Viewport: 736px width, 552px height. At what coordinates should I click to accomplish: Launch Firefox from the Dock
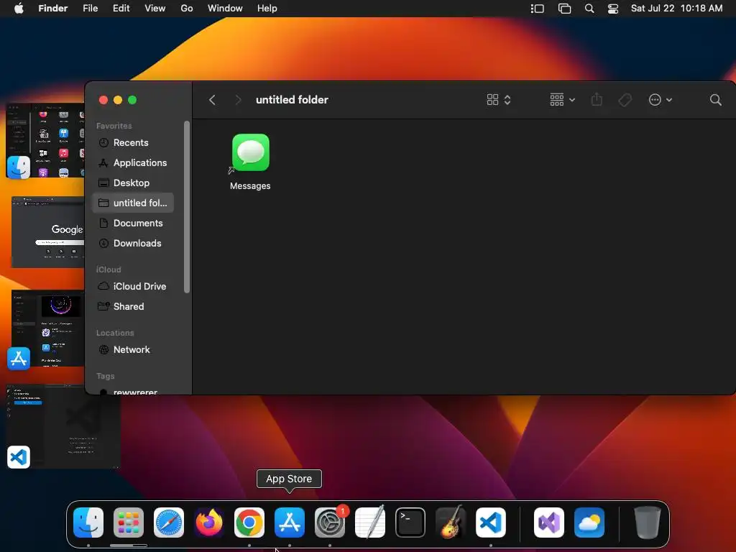click(x=209, y=523)
